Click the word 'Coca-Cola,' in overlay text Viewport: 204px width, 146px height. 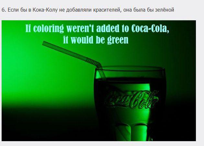pos(150,28)
